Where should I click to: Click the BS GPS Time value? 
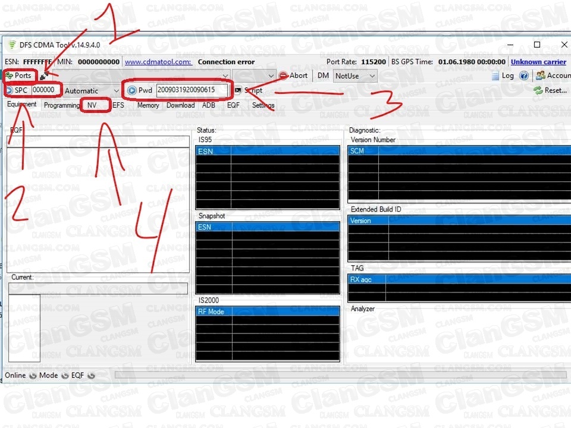click(472, 62)
